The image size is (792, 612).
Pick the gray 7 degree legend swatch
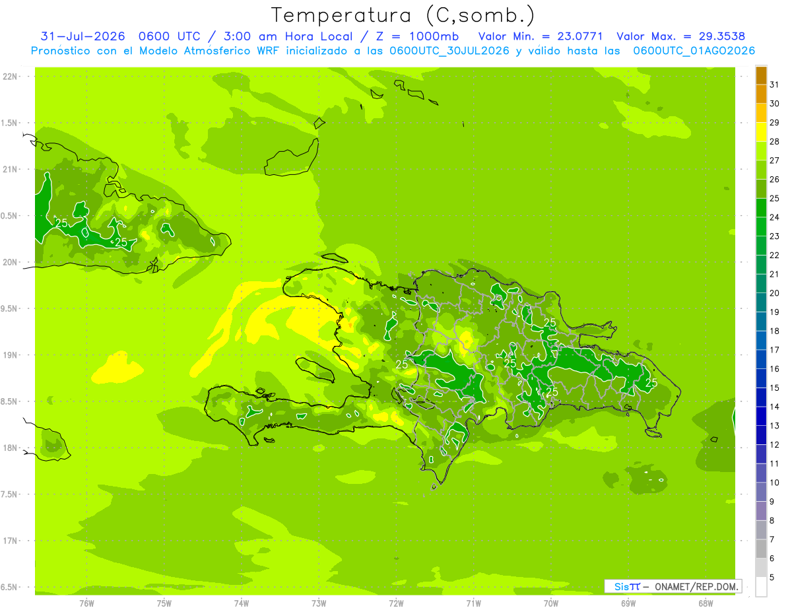point(761,530)
